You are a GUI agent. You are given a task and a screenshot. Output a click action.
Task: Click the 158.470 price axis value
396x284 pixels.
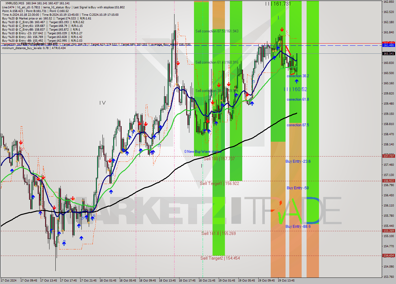click(x=389, y=134)
